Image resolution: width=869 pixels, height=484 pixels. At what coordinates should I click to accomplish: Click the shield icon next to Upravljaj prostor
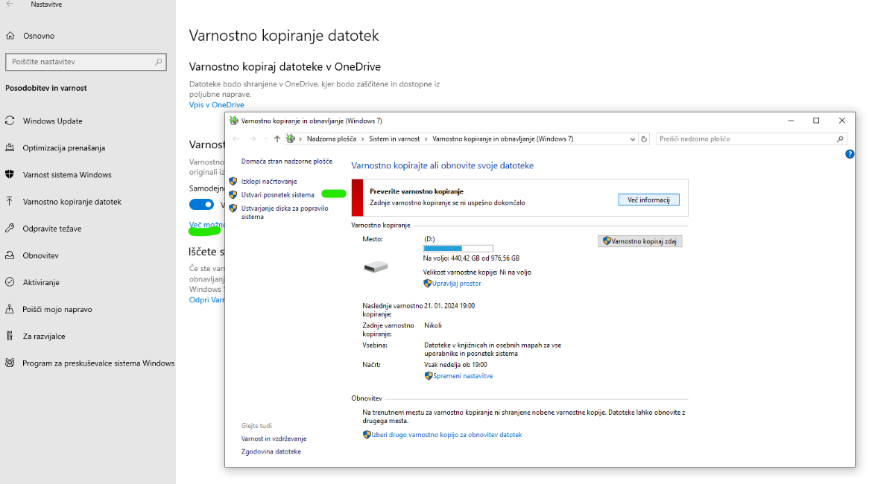427,284
